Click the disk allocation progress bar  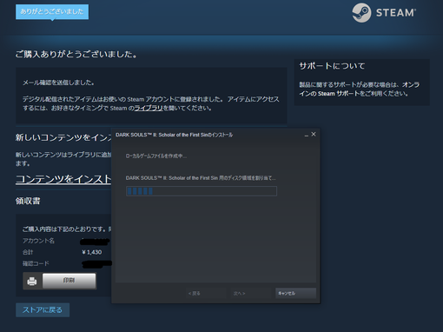tap(202, 191)
